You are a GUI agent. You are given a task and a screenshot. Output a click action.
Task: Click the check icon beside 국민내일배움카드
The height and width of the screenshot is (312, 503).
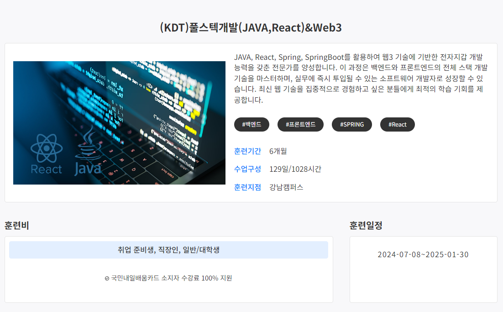107,278
